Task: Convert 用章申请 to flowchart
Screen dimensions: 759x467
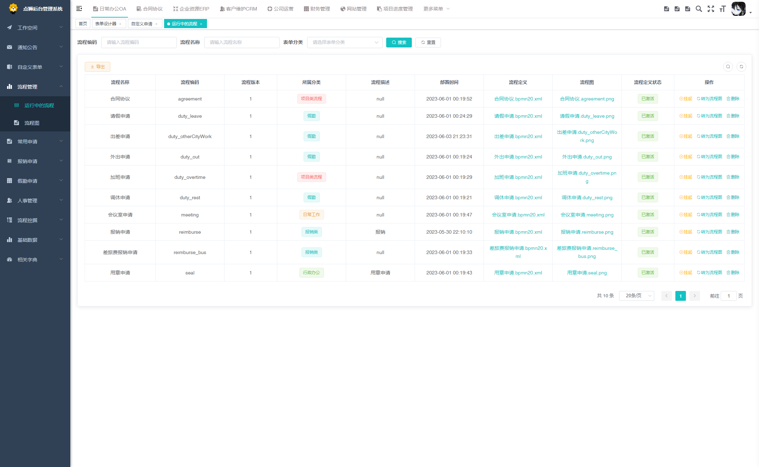Action: 709,273
